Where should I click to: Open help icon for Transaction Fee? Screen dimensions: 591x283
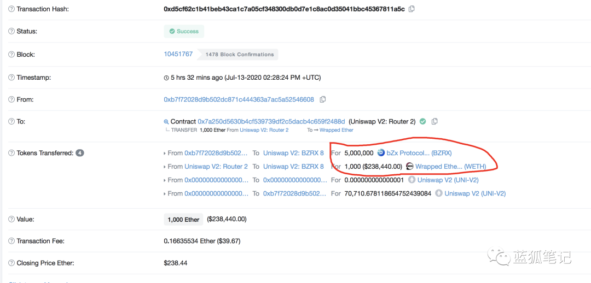[11, 241]
